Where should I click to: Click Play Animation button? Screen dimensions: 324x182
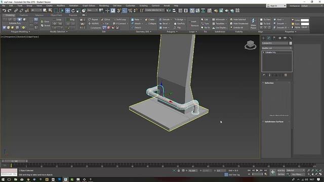click(257, 170)
